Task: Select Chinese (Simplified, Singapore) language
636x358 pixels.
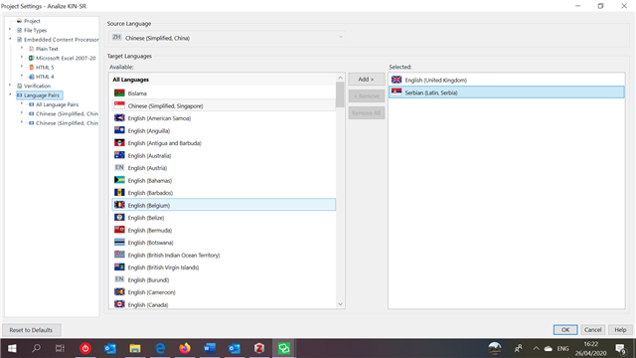Action: pyautogui.click(x=224, y=106)
